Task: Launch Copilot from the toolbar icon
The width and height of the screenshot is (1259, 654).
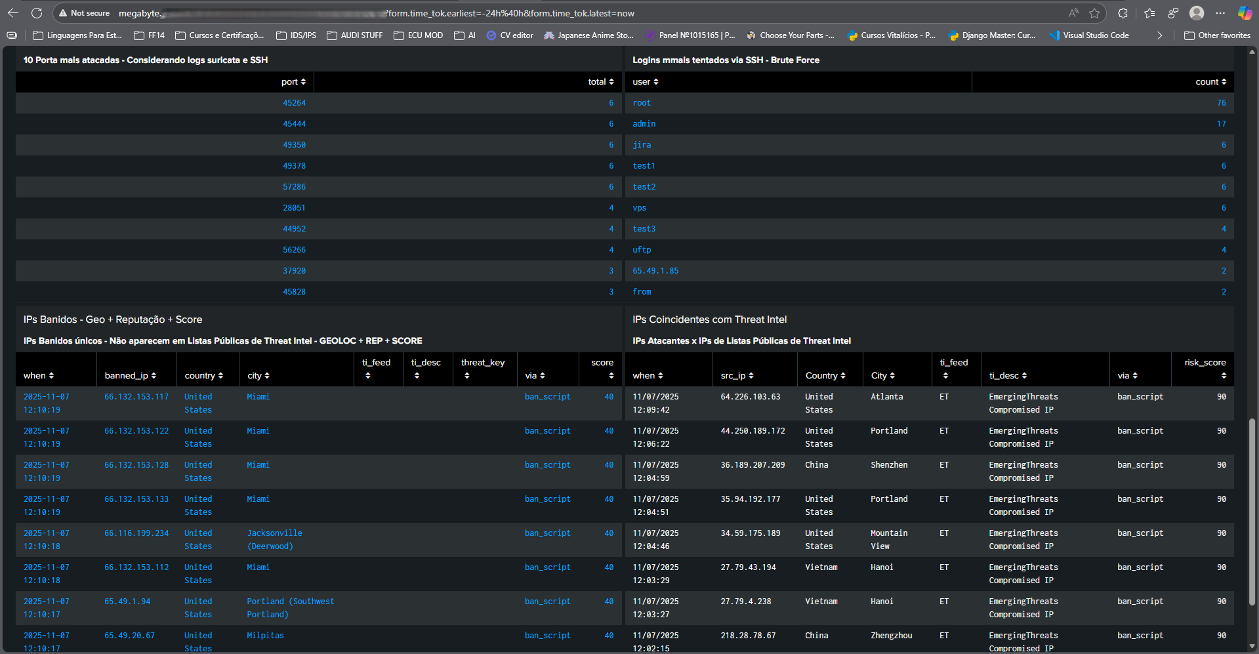Action: [x=1245, y=13]
